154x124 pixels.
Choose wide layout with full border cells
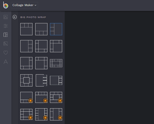point(56,63)
